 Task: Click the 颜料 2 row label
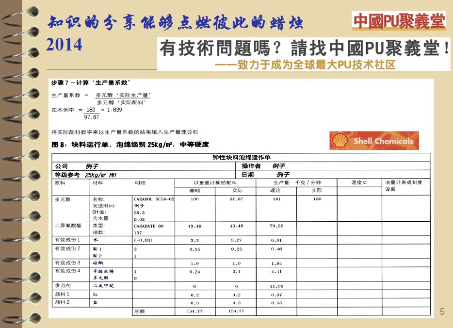pos(62,302)
